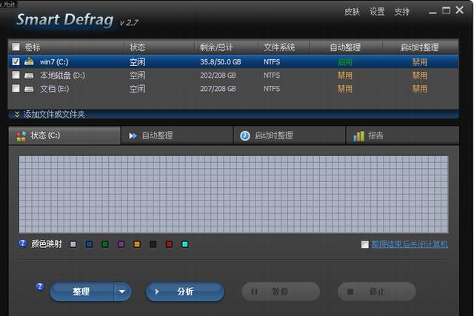The height and width of the screenshot is (316, 474).
Task: Switch to the 状态 (C:) tab
Action: pos(64,135)
